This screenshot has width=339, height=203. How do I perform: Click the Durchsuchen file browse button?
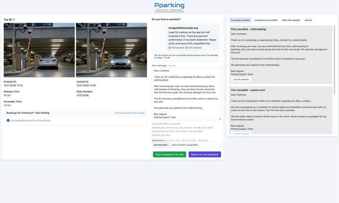(161, 145)
